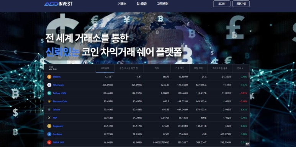Click Solana's price 156.95
This screenshot has height=147, width=296.
[165, 110]
